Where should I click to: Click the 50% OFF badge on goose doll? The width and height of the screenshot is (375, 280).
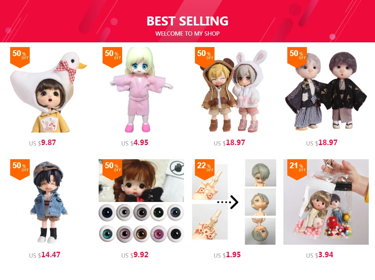(x=20, y=57)
